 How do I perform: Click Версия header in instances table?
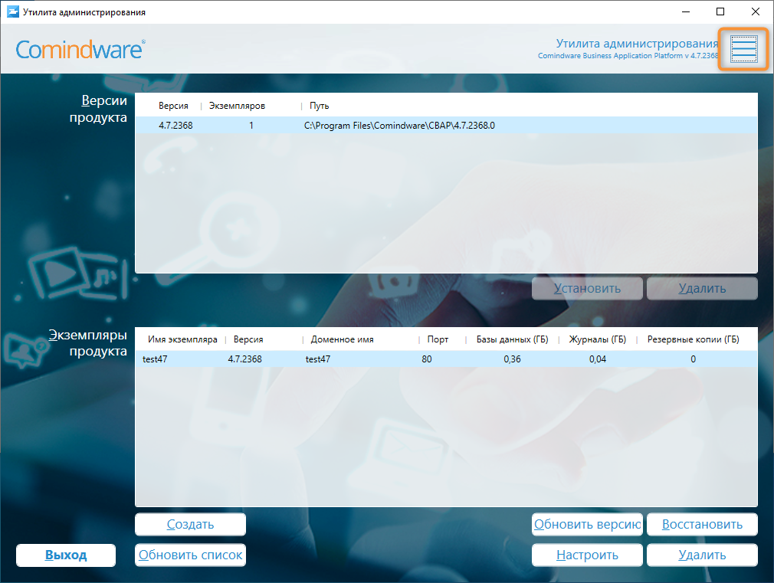tap(248, 339)
